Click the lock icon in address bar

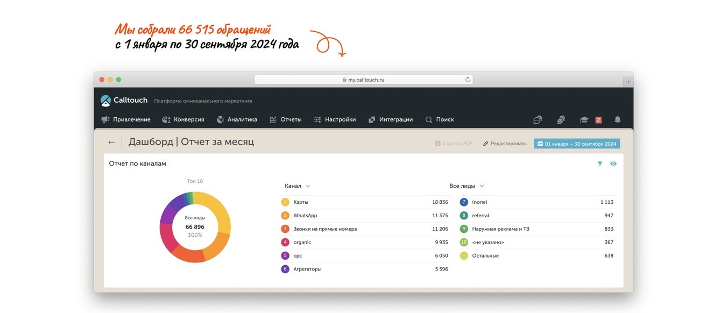[x=344, y=80]
